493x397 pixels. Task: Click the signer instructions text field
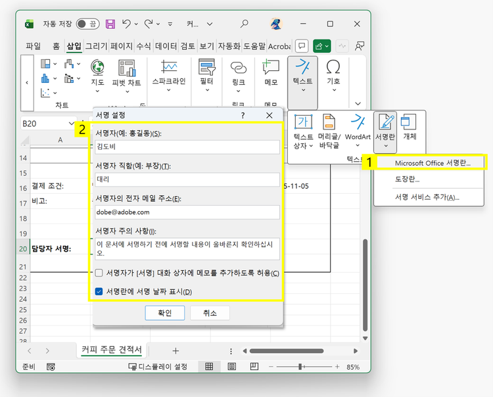(x=187, y=248)
